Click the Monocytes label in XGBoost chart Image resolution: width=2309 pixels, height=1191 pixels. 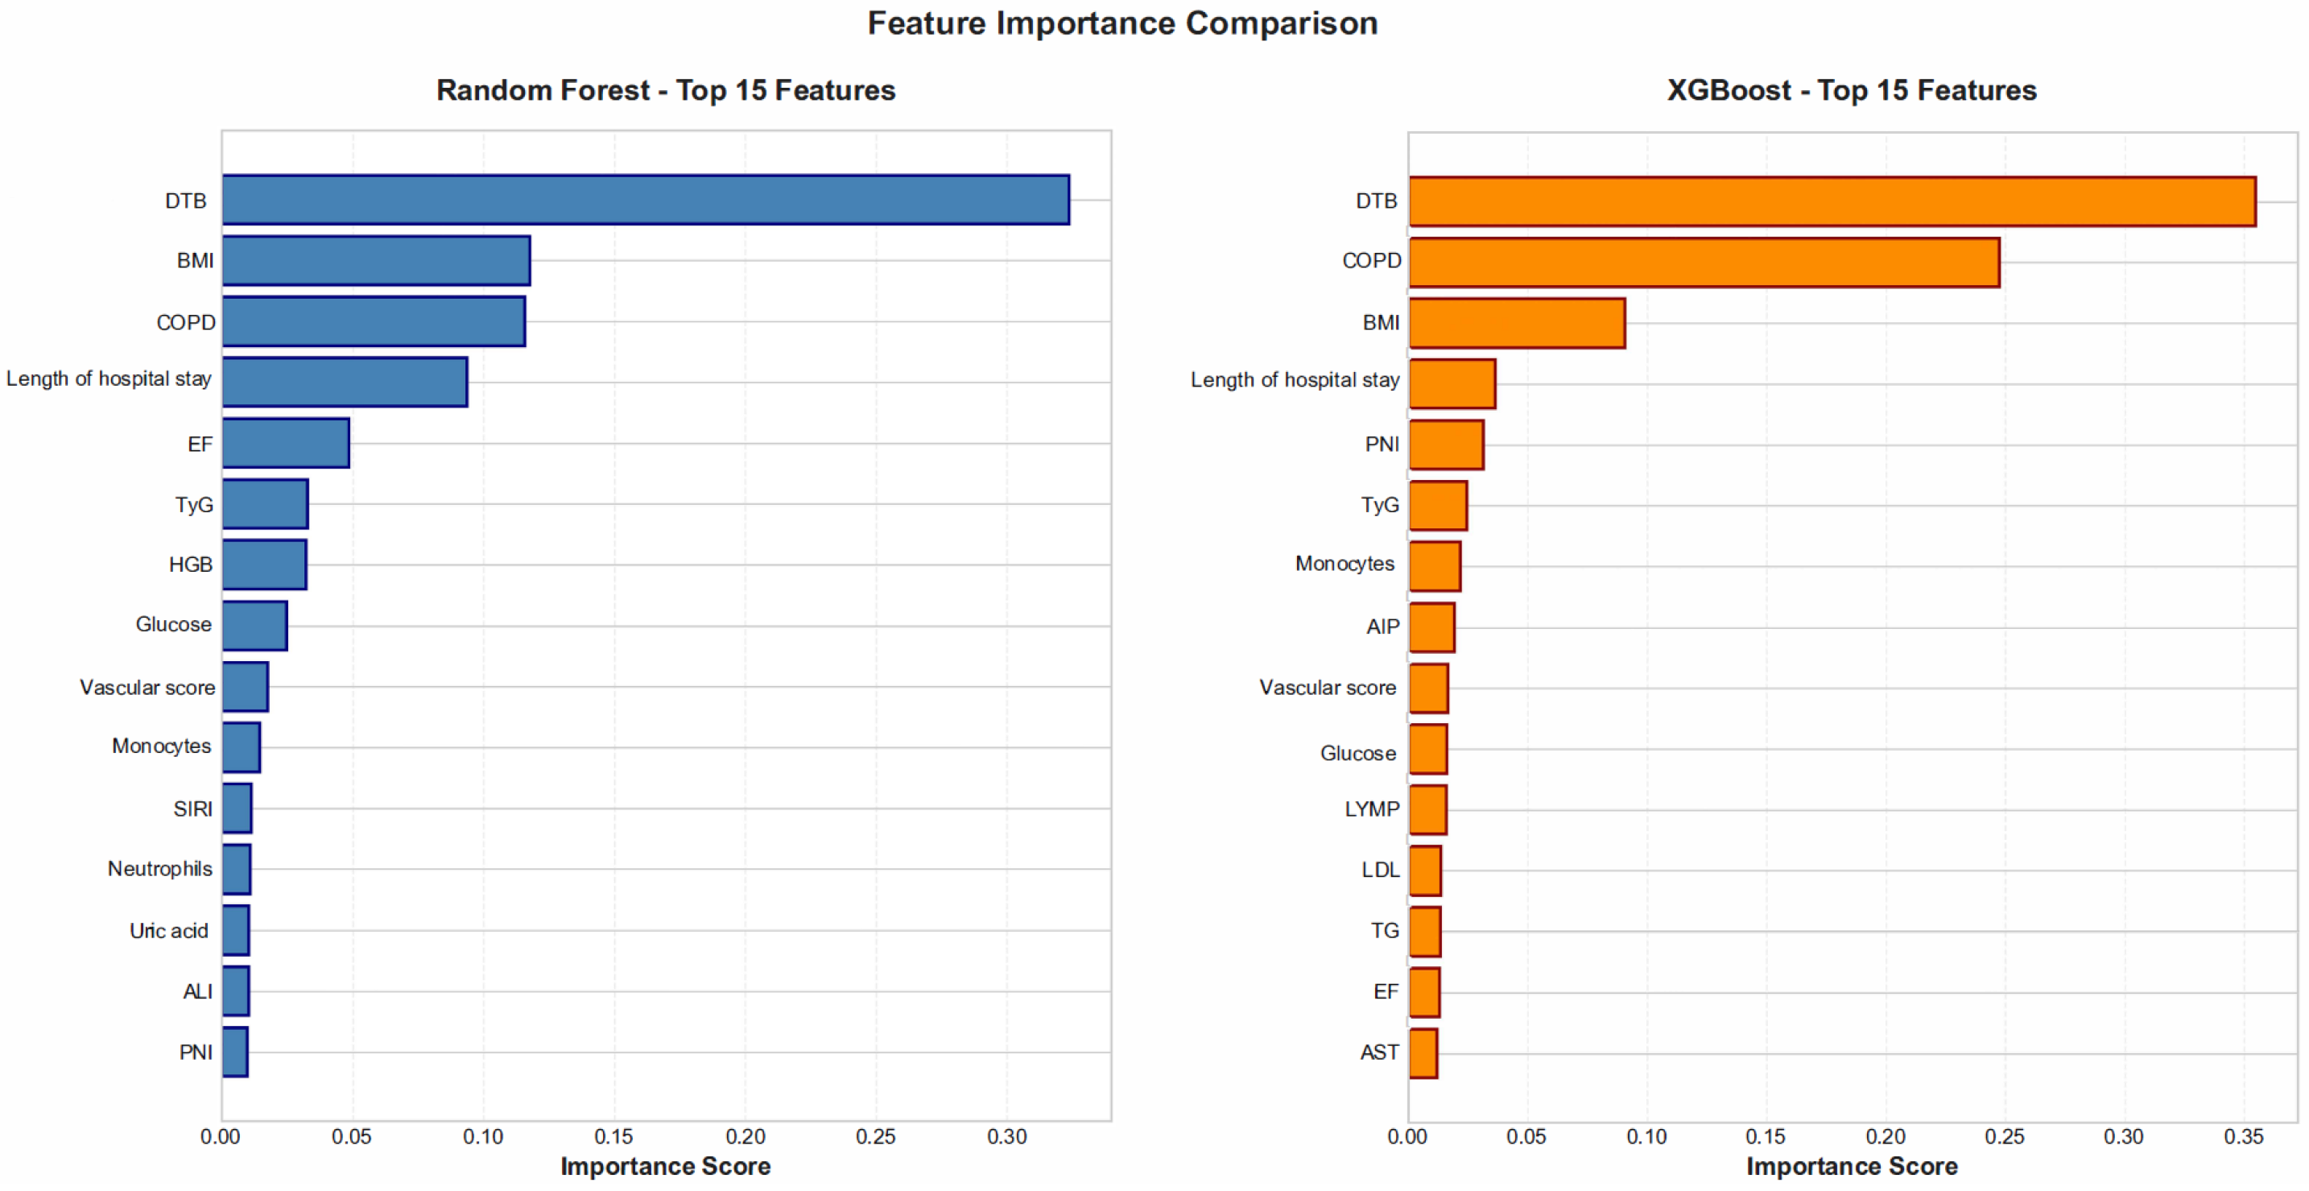[1345, 564]
